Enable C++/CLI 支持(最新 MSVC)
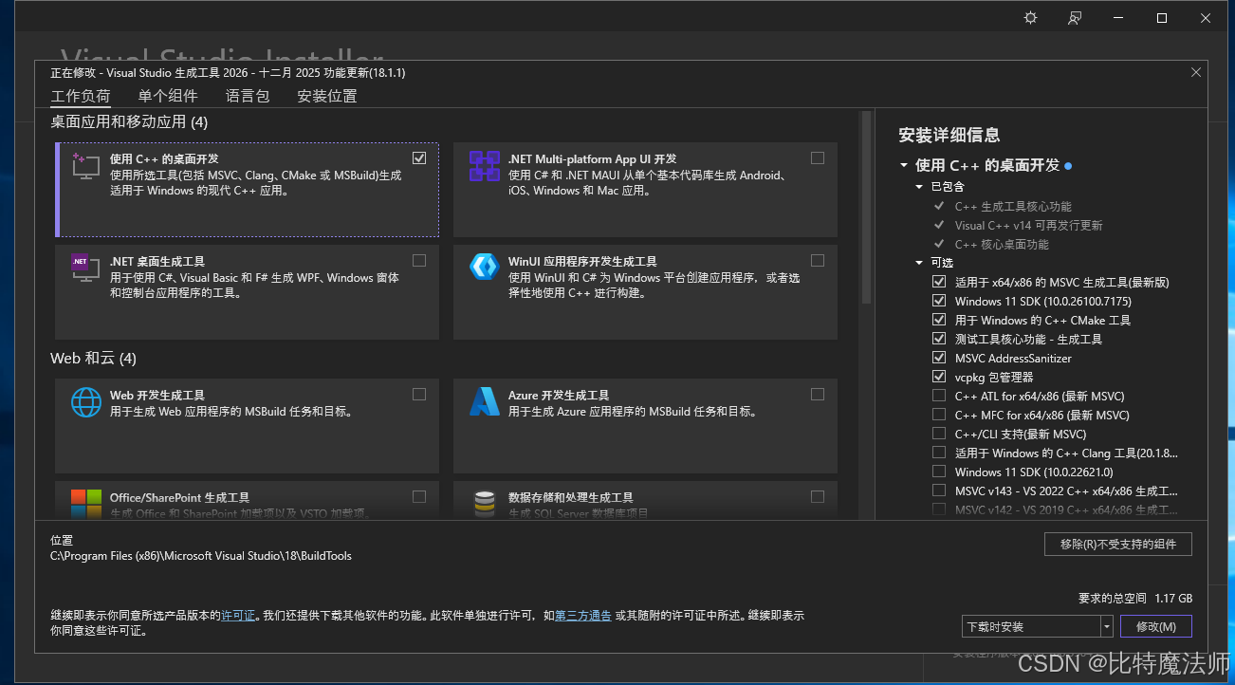Screen dimensions: 1235x685 click(939, 434)
